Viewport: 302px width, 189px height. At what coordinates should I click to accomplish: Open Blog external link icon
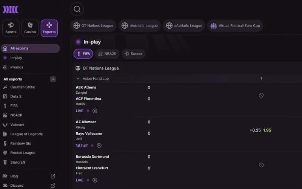click(53, 176)
